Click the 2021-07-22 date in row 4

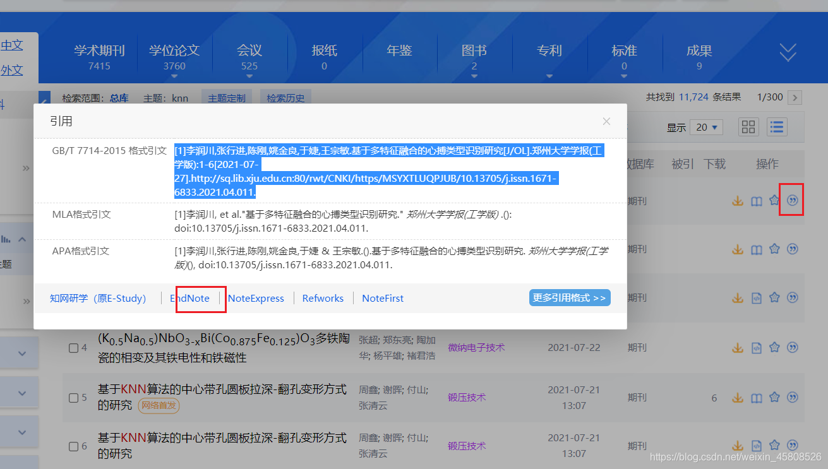(573, 347)
